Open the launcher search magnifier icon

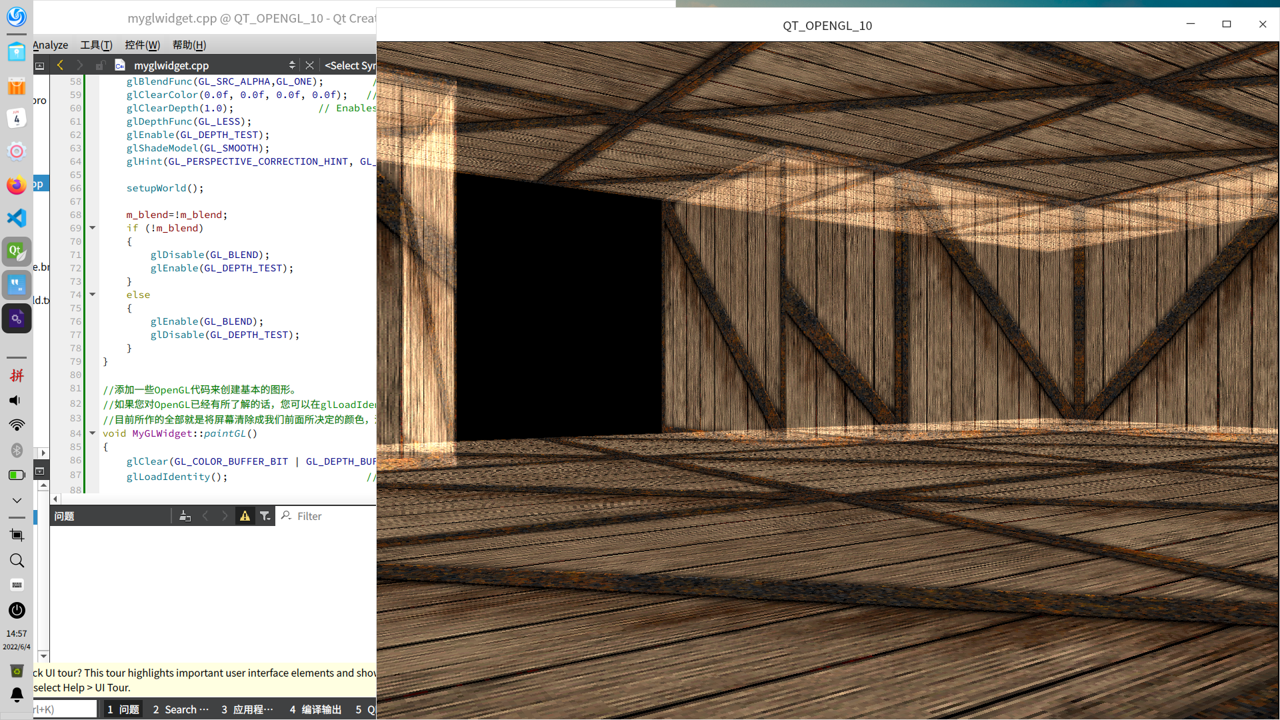click(x=17, y=561)
